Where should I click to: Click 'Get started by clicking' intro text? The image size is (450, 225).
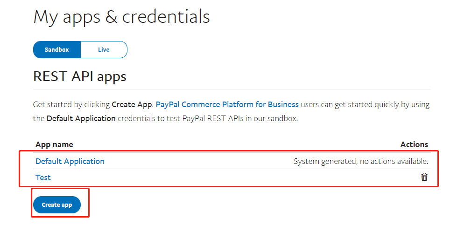(71, 104)
